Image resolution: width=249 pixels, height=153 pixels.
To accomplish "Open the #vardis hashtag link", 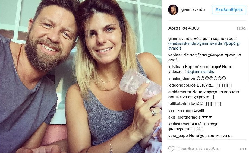I will click(175, 48).
